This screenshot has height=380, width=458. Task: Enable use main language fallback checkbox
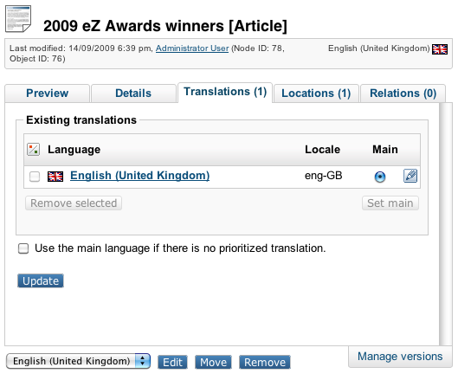click(23, 248)
